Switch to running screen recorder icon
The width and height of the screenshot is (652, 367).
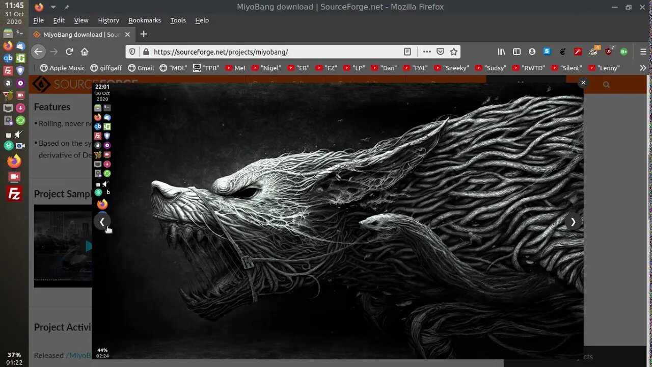(x=14, y=177)
